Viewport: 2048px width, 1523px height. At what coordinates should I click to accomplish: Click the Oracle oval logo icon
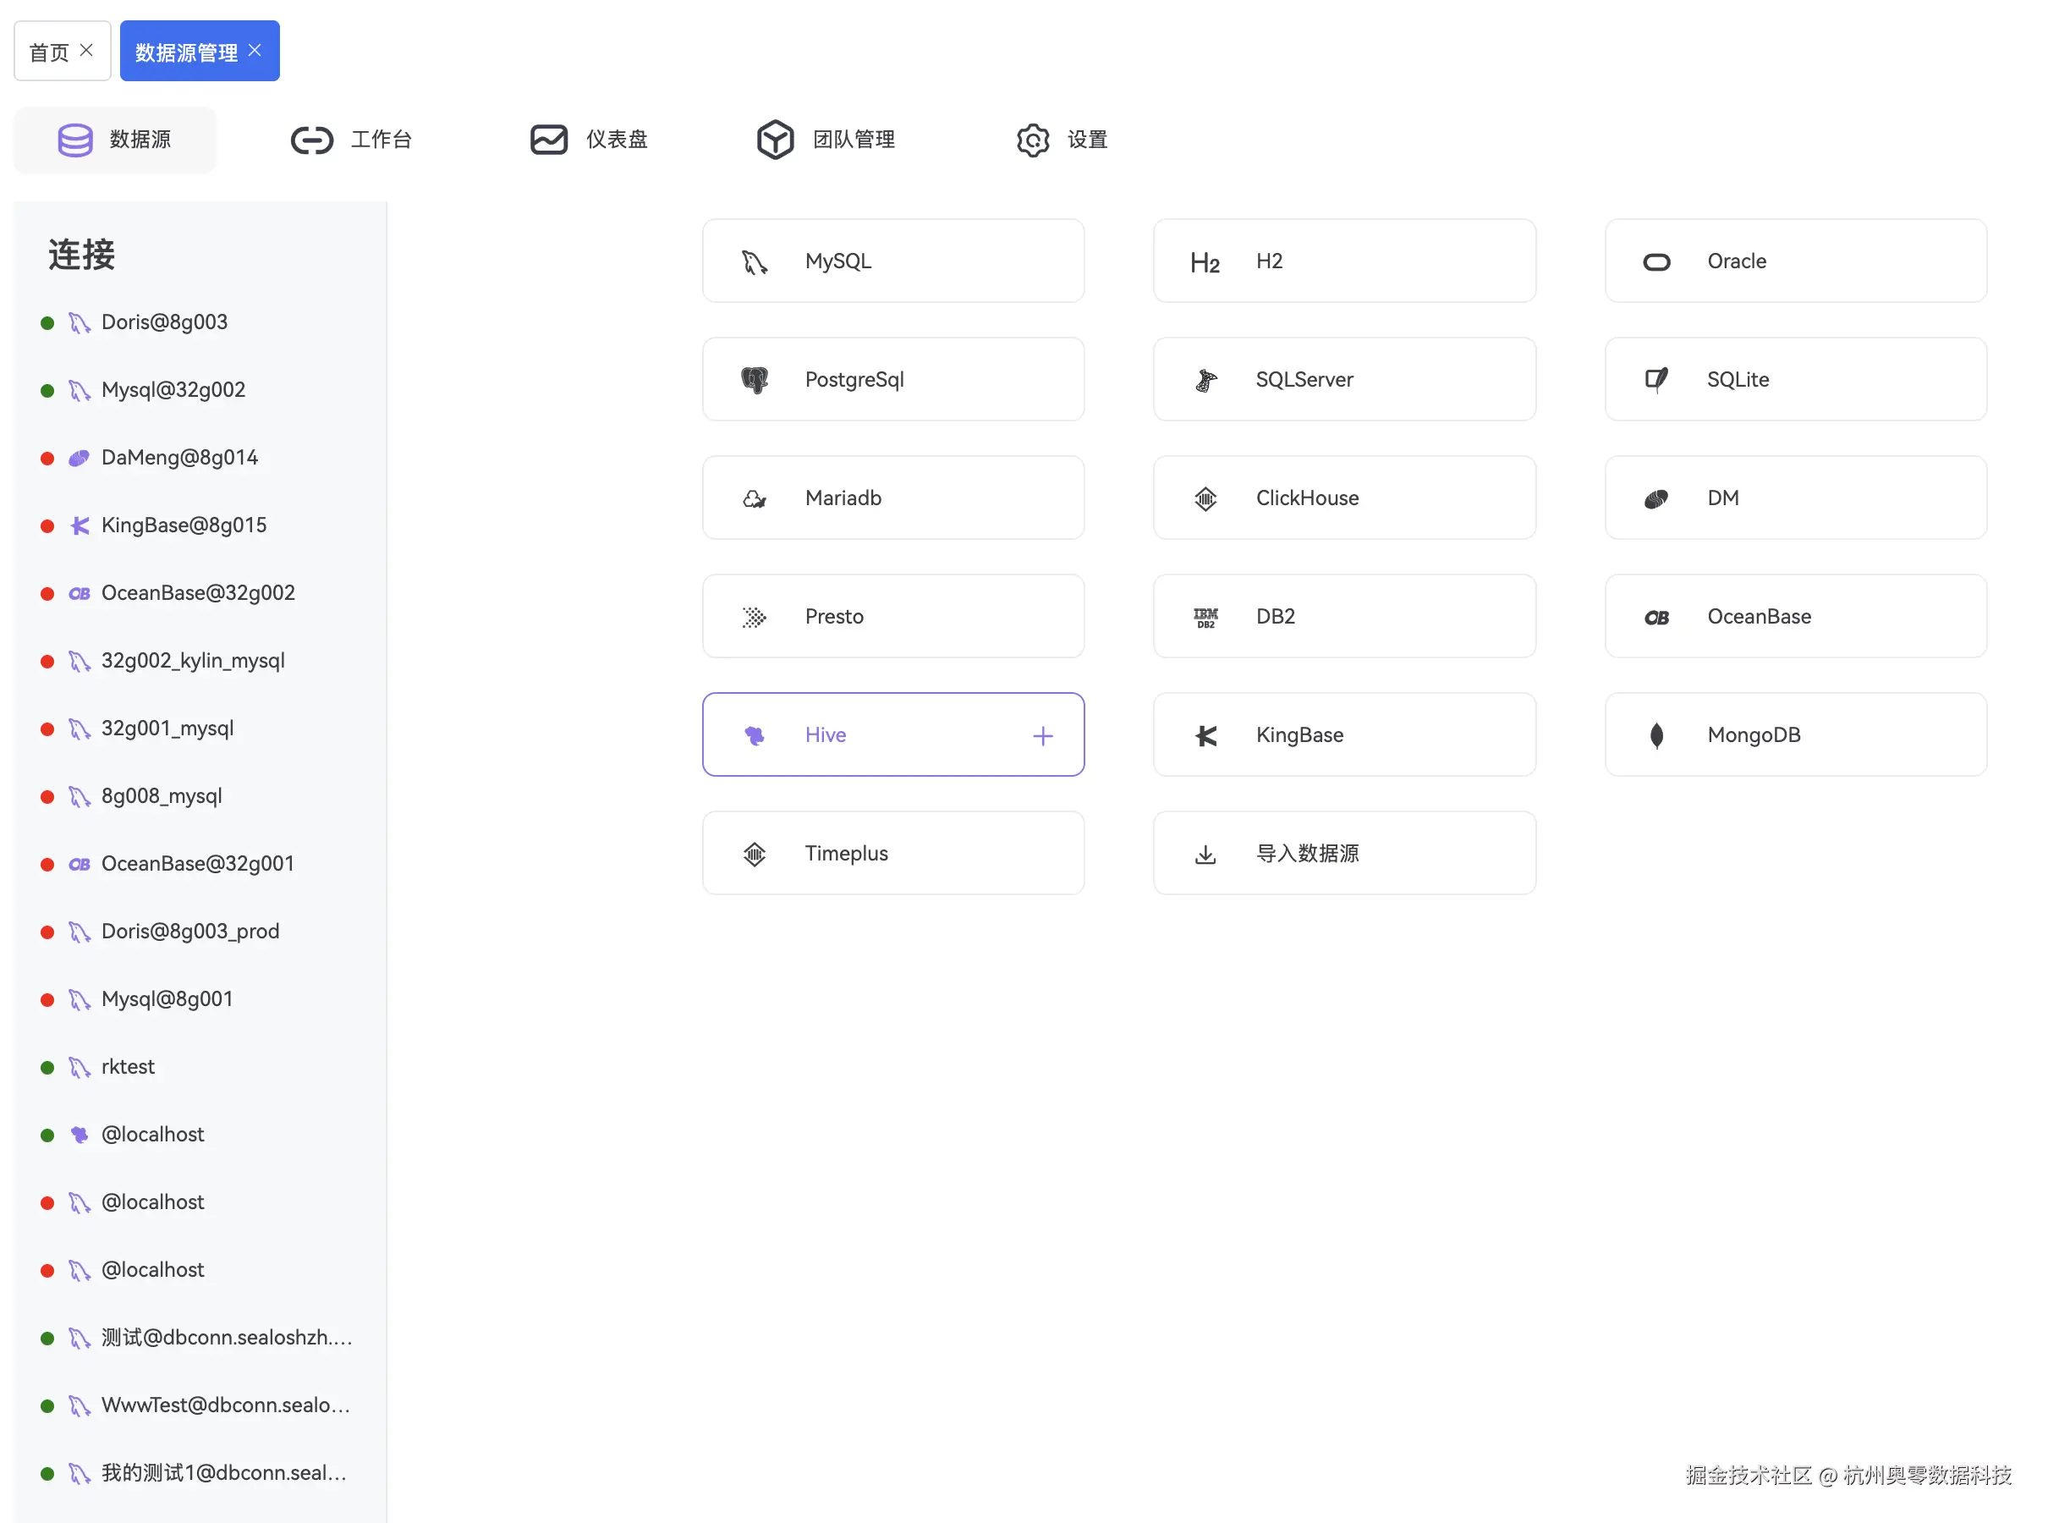[1656, 261]
